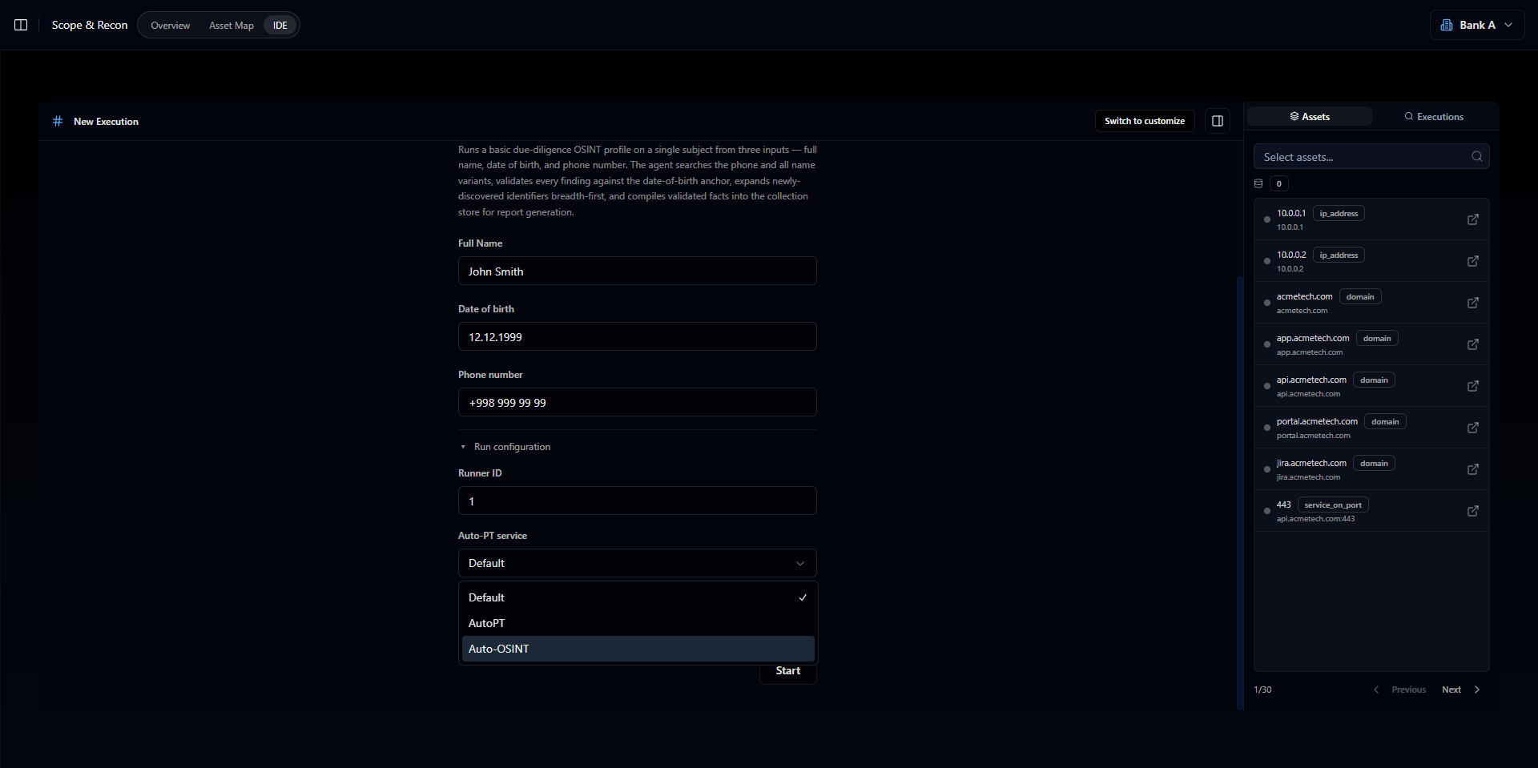1538x768 pixels.
Task: Go to Previous assets page
Action: tap(1399, 690)
